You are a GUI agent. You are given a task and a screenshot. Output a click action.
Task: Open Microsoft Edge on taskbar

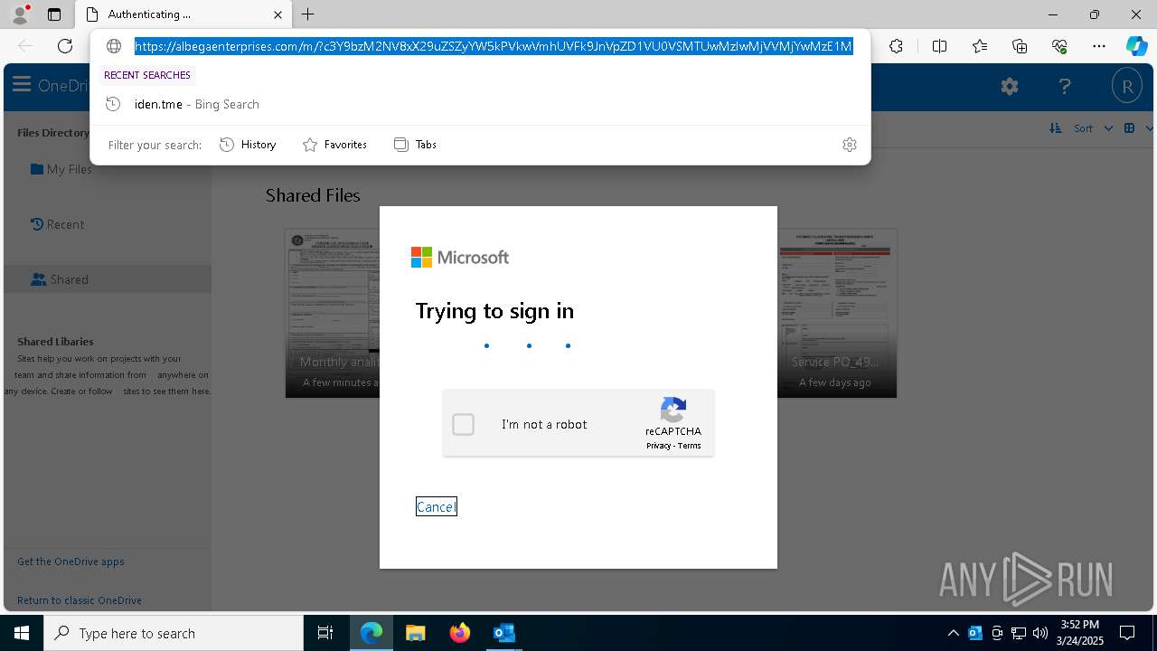coord(372,633)
